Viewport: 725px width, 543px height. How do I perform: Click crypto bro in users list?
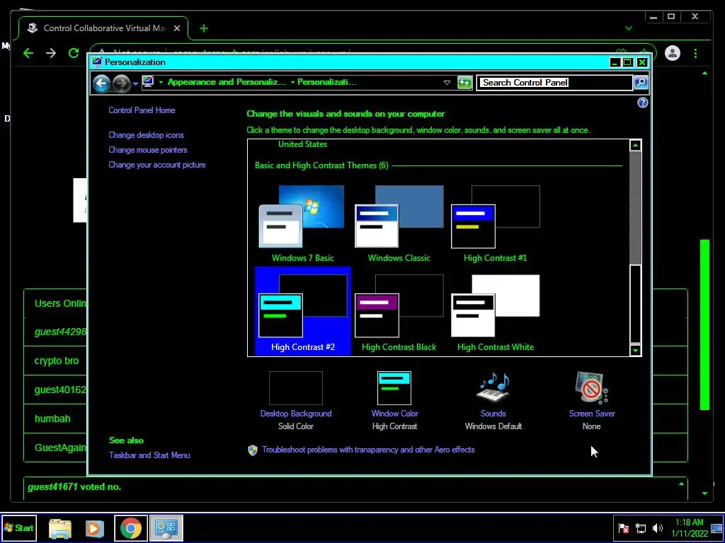click(x=57, y=361)
